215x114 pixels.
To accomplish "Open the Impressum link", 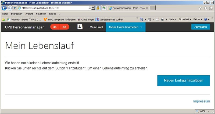I will pos(202,101).
